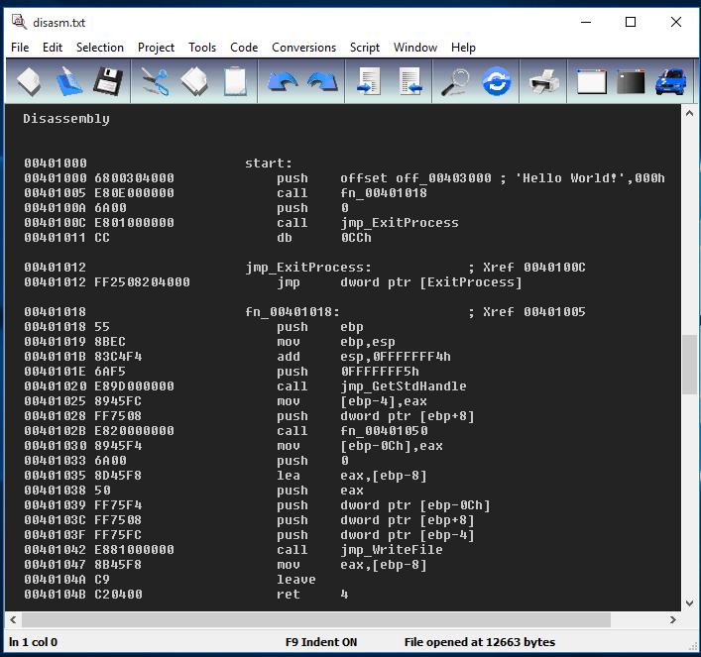Screen dimensions: 701x657
Task: Click the magnifier Find icon
Action: (x=455, y=82)
